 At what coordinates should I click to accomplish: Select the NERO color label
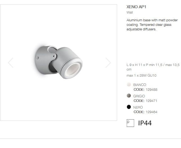tap(138, 108)
